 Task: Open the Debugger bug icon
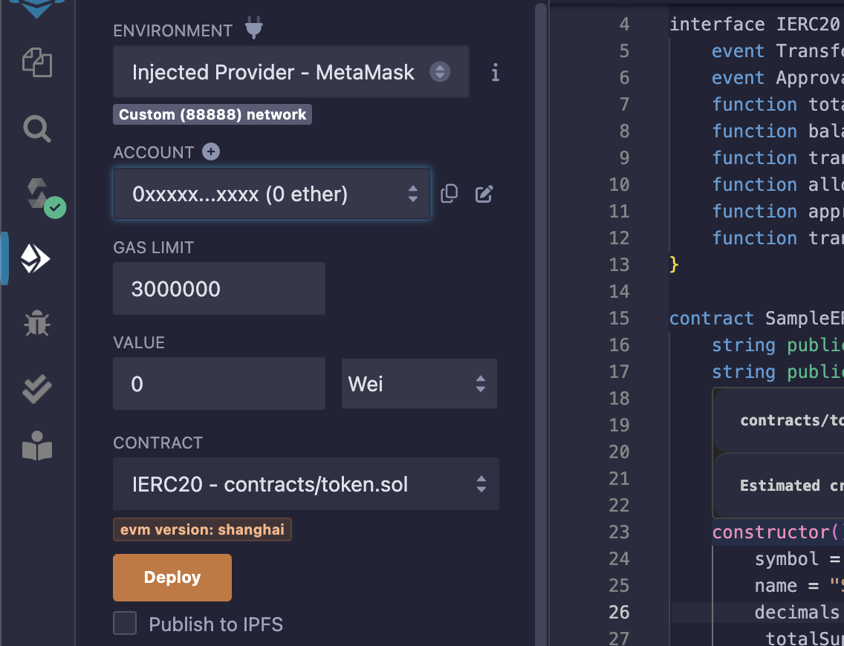pos(36,324)
